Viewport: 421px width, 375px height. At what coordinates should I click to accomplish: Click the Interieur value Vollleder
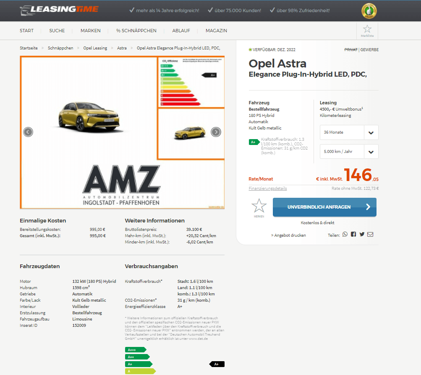[x=81, y=306]
